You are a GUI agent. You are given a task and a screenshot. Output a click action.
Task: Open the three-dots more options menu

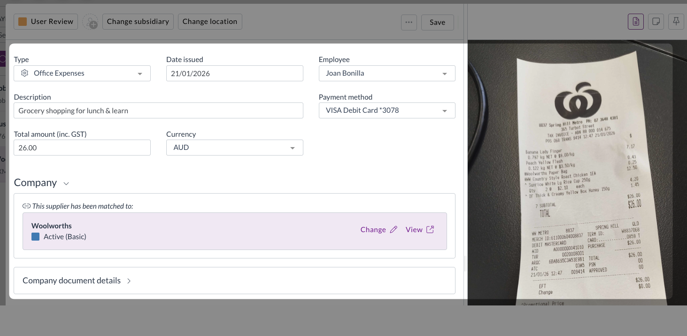[409, 22]
